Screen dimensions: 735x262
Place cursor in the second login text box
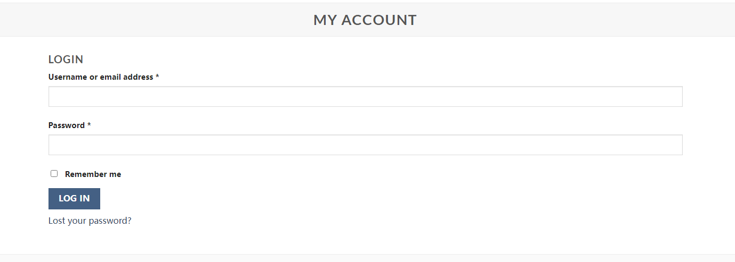click(x=365, y=145)
